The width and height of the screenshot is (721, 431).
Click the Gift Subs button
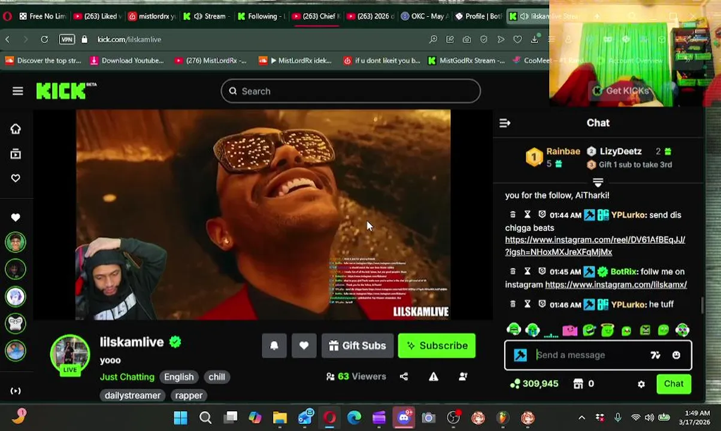pyautogui.click(x=358, y=345)
